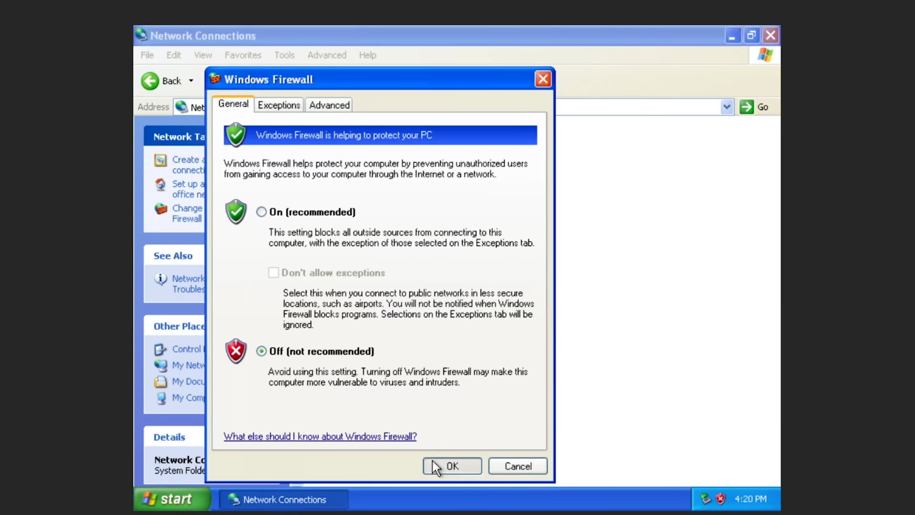This screenshot has height=515, width=915.
Task: Open the Network Troubleshooter link
Action: (x=188, y=284)
